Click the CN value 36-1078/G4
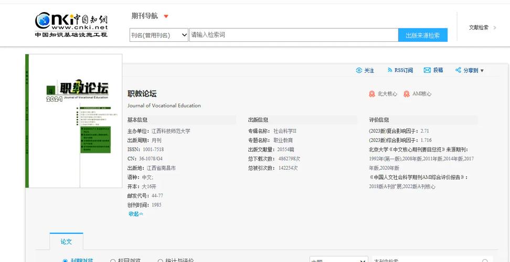 point(151,159)
